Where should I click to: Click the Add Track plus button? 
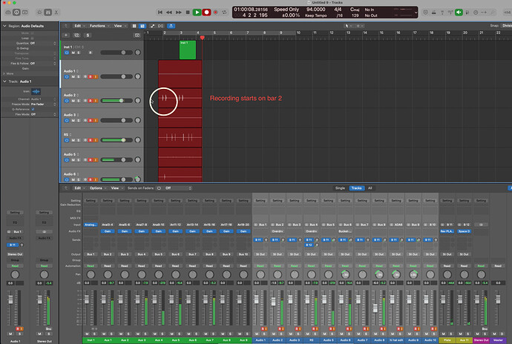tap(66, 35)
